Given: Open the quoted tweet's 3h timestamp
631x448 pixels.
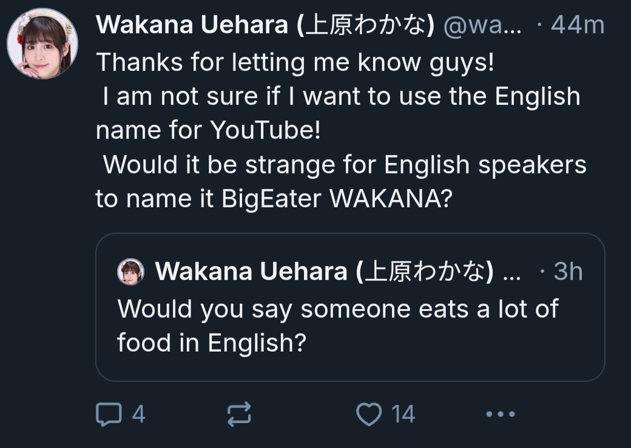Looking at the screenshot, I should tap(567, 272).
